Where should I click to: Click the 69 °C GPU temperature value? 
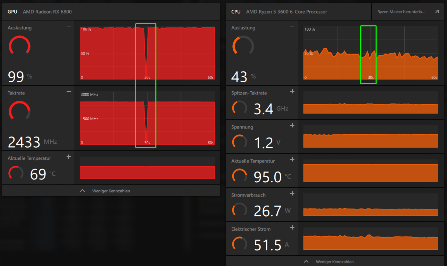click(x=43, y=174)
